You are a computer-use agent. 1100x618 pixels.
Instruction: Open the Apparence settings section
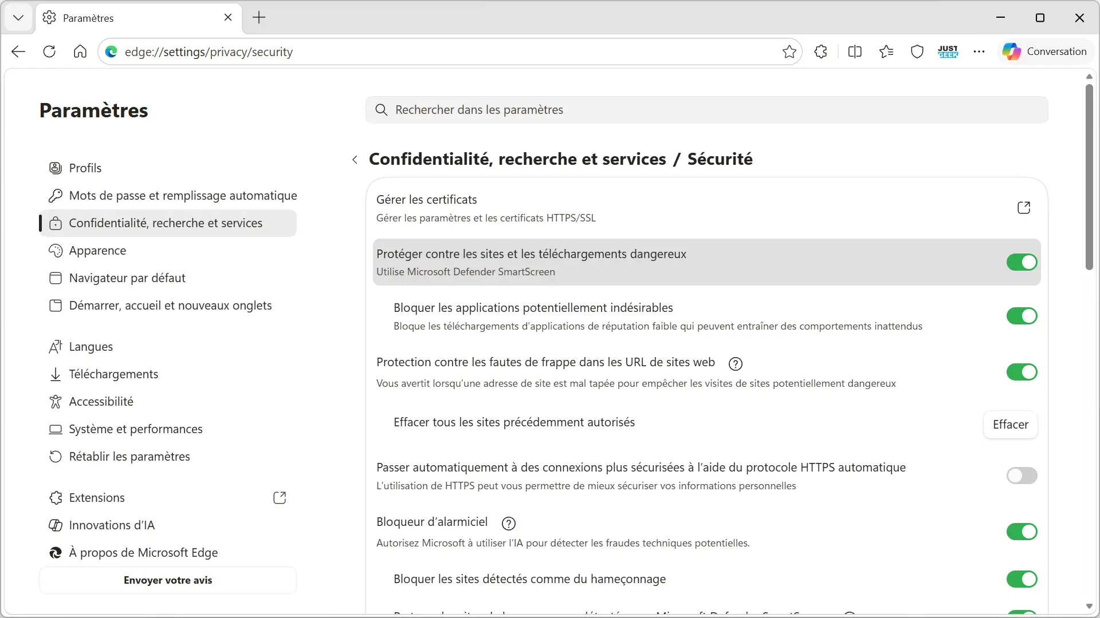pos(168,251)
